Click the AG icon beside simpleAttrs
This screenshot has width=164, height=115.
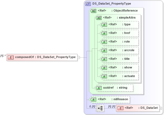coord(99,18)
